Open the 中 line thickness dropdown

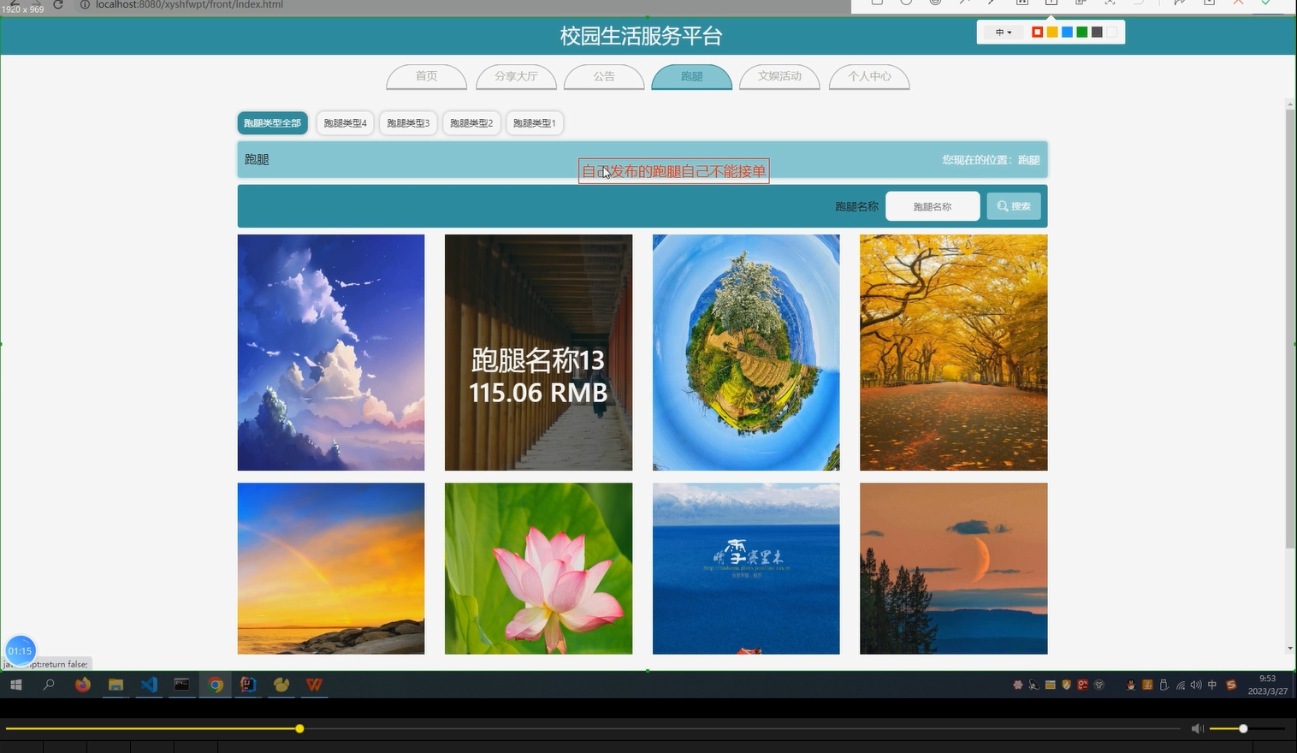[x=1001, y=32]
